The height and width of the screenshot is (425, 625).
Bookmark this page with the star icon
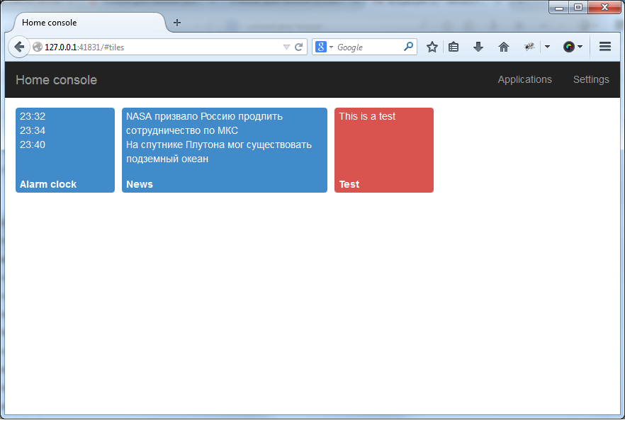(x=432, y=47)
